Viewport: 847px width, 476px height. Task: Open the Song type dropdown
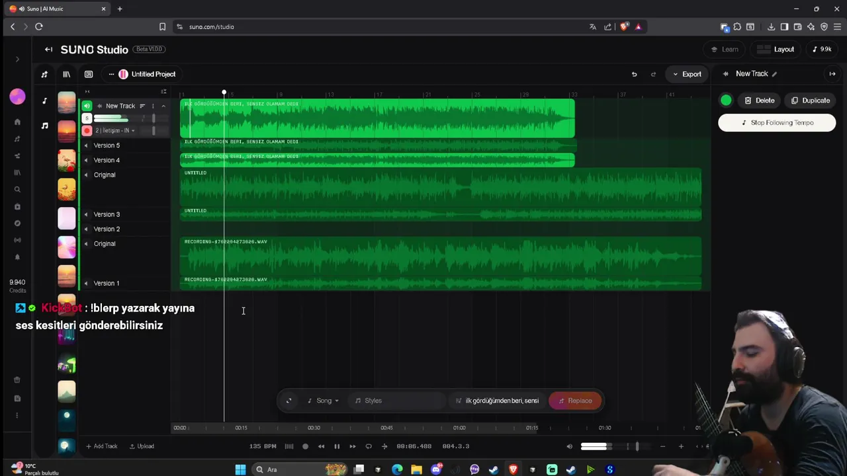[x=323, y=401]
